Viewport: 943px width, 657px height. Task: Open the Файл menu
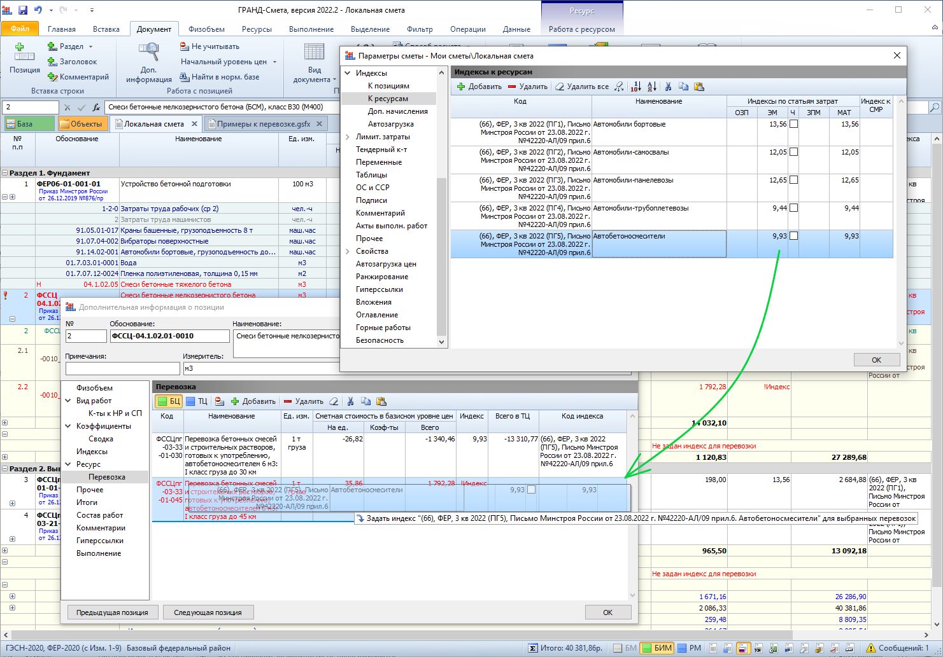(x=20, y=29)
